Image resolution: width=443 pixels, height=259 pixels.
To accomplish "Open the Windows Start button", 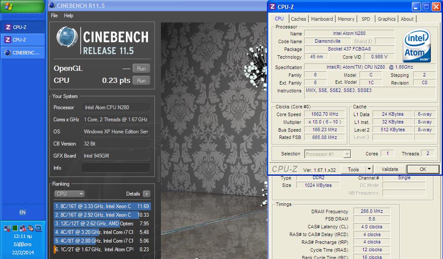I will 22,6.
